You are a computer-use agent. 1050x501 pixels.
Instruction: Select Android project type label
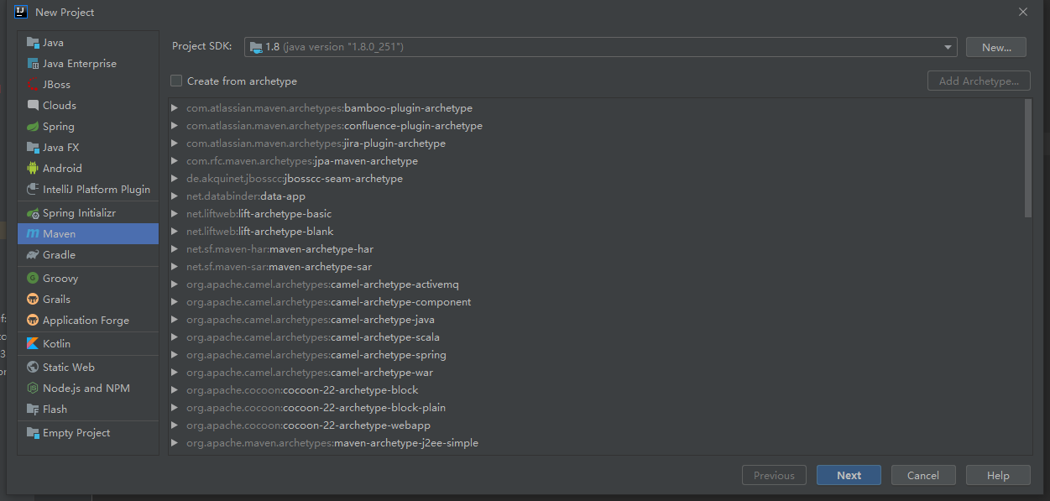(62, 169)
